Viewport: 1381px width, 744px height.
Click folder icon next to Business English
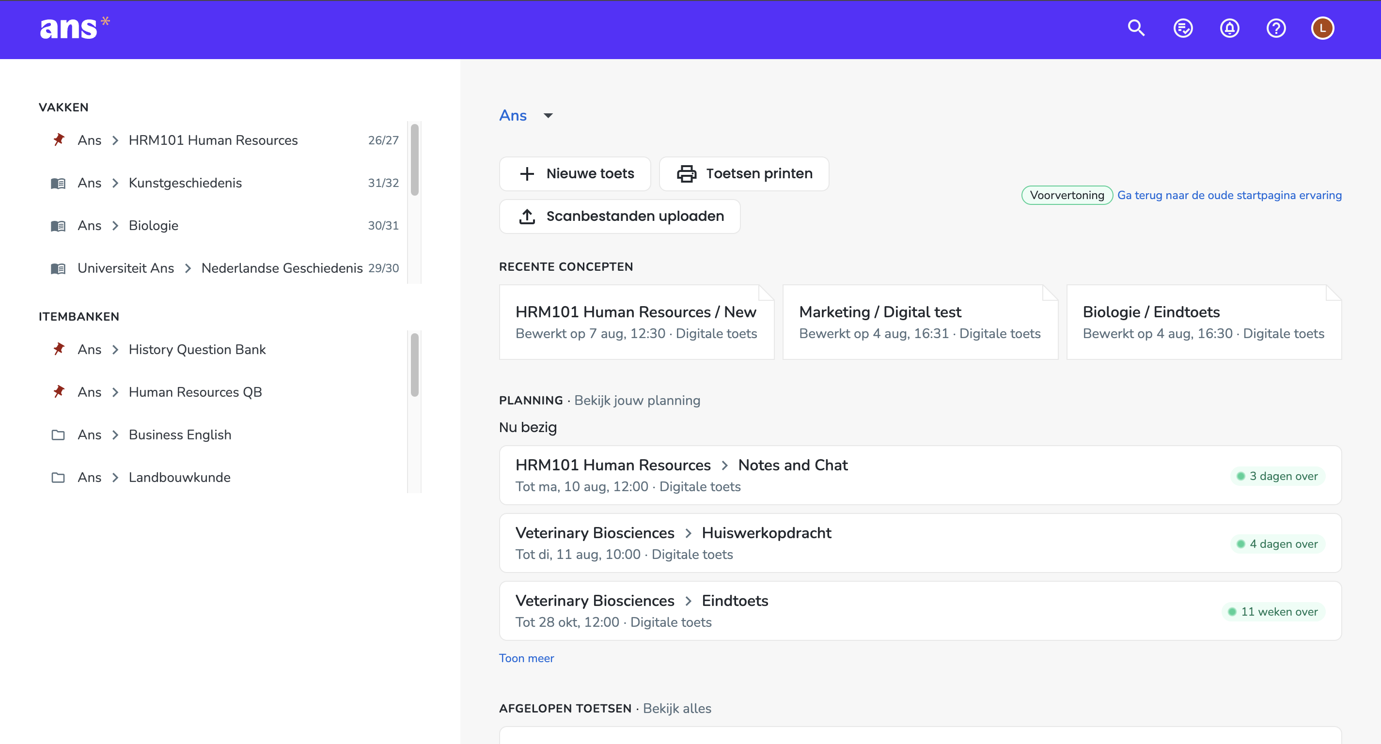(x=58, y=434)
